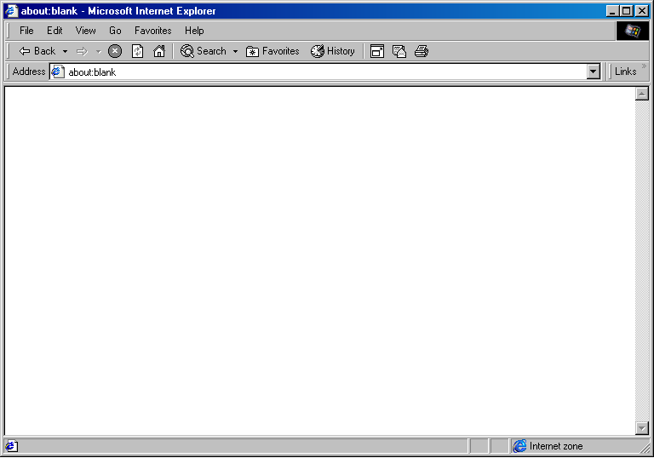Click the address bar showing about:blank
The height and width of the screenshot is (458, 654).
[x=325, y=72]
